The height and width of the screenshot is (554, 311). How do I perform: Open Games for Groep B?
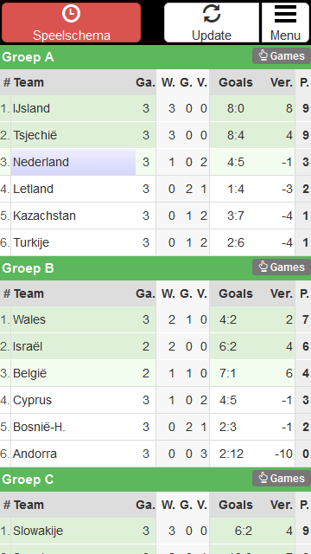pyautogui.click(x=282, y=267)
